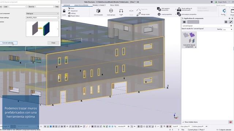Click the Convert selected button

tap(8, 43)
